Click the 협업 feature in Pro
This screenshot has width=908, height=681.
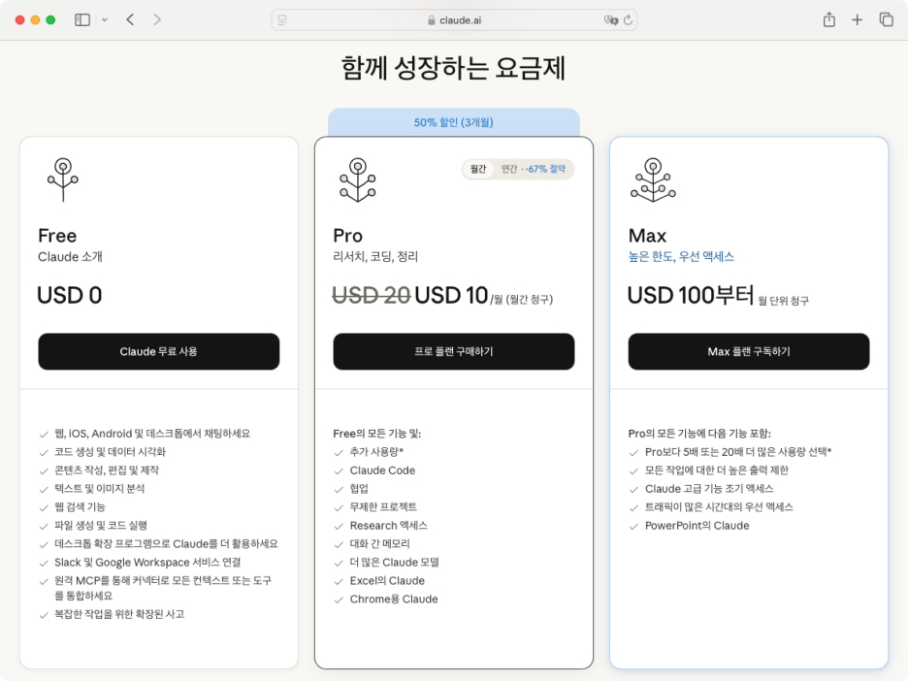(359, 489)
